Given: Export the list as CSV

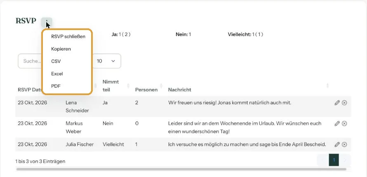Looking at the screenshot, I should click(56, 61).
